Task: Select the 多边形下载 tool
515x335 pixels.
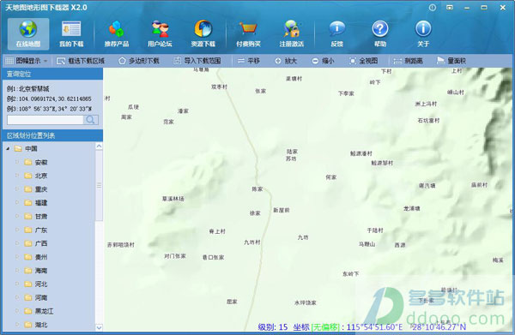Action: (139, 61)
